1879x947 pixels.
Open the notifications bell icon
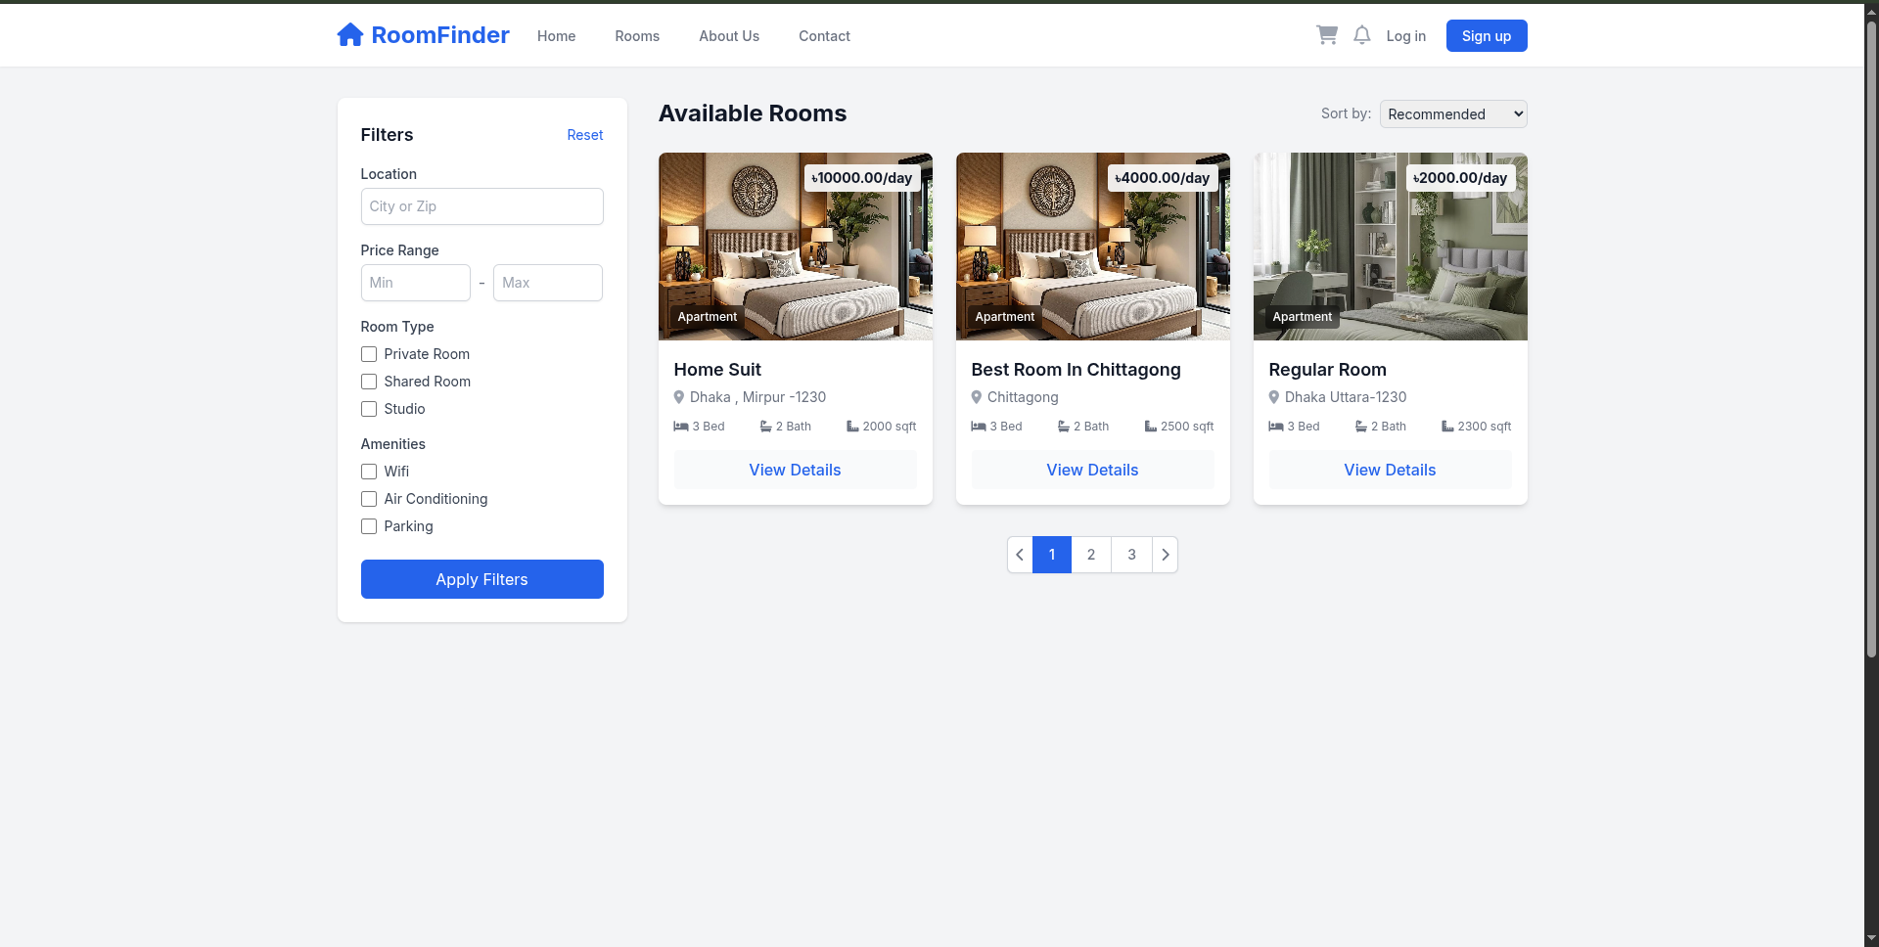pyautogui.click(x=1361, y=35)
